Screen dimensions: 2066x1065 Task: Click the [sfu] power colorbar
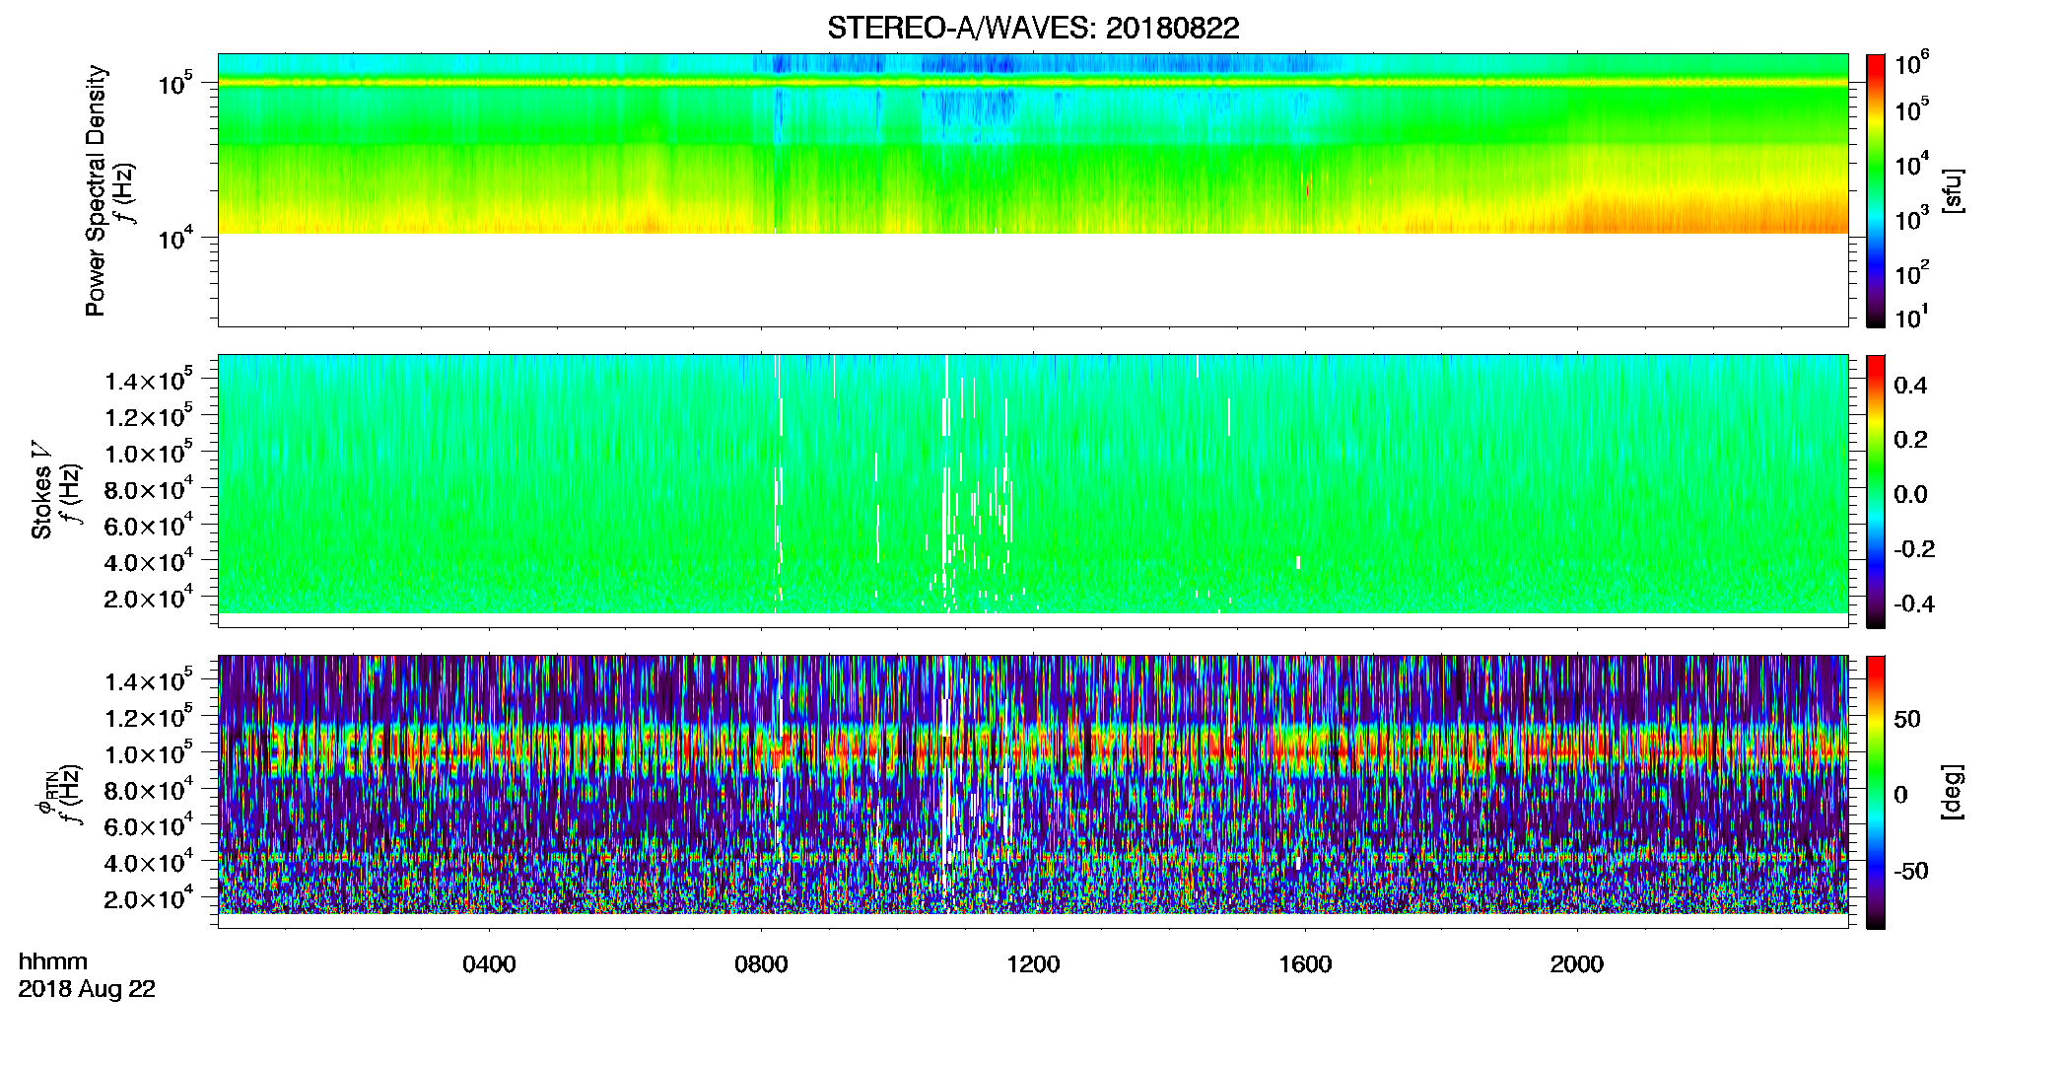click(1876, 190)
